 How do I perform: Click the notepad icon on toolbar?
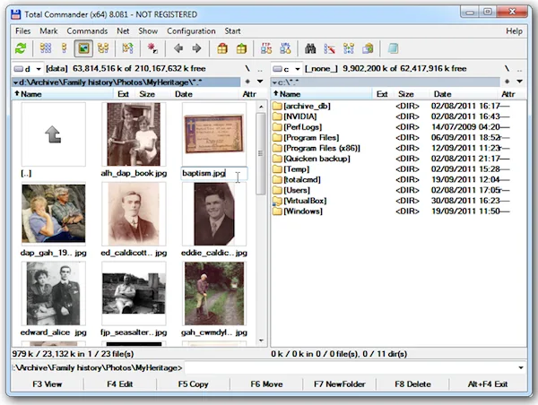(x=394, y=48)
